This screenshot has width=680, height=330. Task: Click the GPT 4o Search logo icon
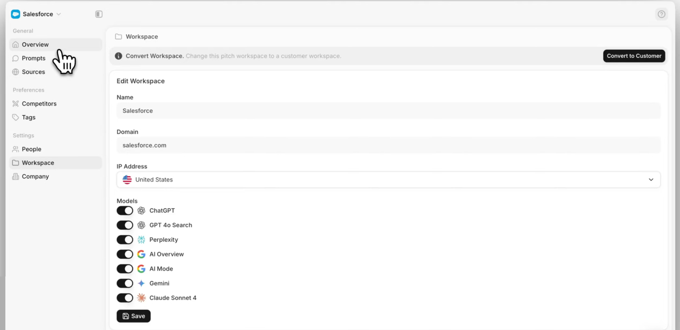pos(141,225)
